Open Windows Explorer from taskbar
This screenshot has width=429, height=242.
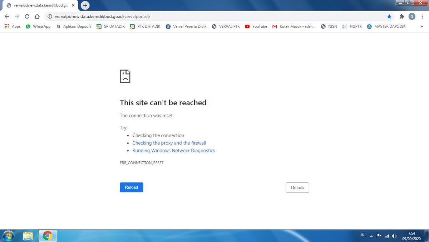(28, 236)
